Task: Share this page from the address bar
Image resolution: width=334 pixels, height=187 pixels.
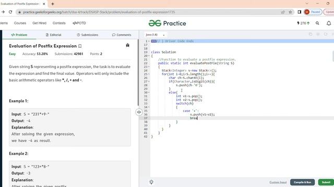Action: (x=283, y=12)
